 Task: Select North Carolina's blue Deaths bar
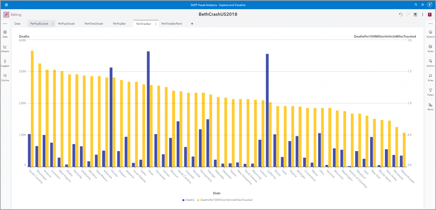(x=178, y=144)
